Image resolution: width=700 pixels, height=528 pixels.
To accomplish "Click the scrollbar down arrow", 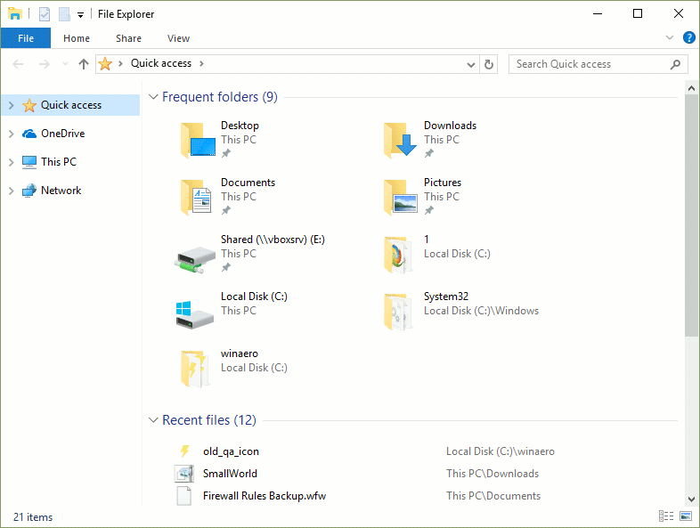I will coord(691,500).
